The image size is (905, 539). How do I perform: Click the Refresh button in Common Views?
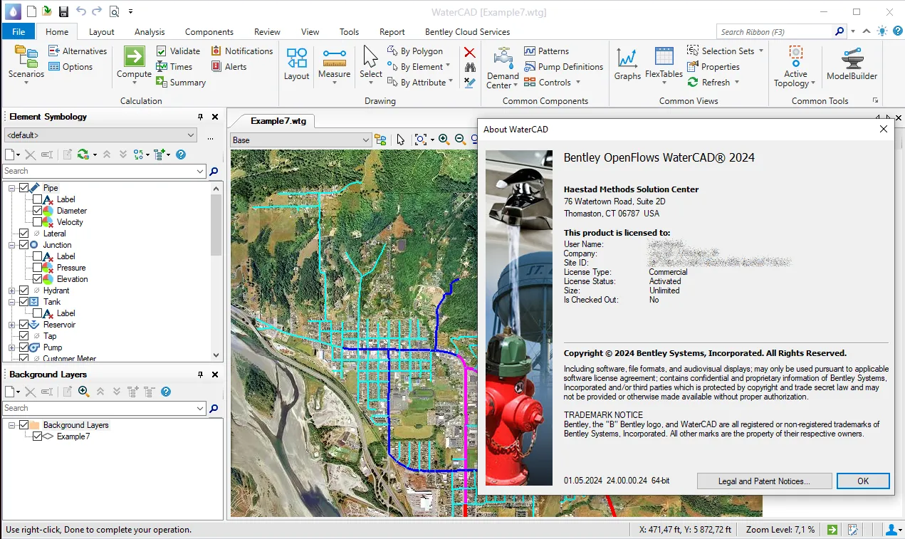[713, 83]
